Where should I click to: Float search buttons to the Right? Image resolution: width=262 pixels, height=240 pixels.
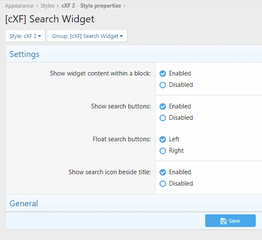(x=163, y=151)
